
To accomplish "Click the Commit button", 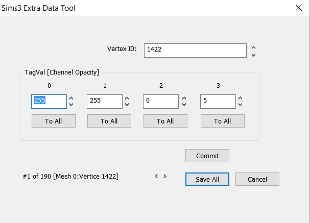I will (x=207, y=156).
